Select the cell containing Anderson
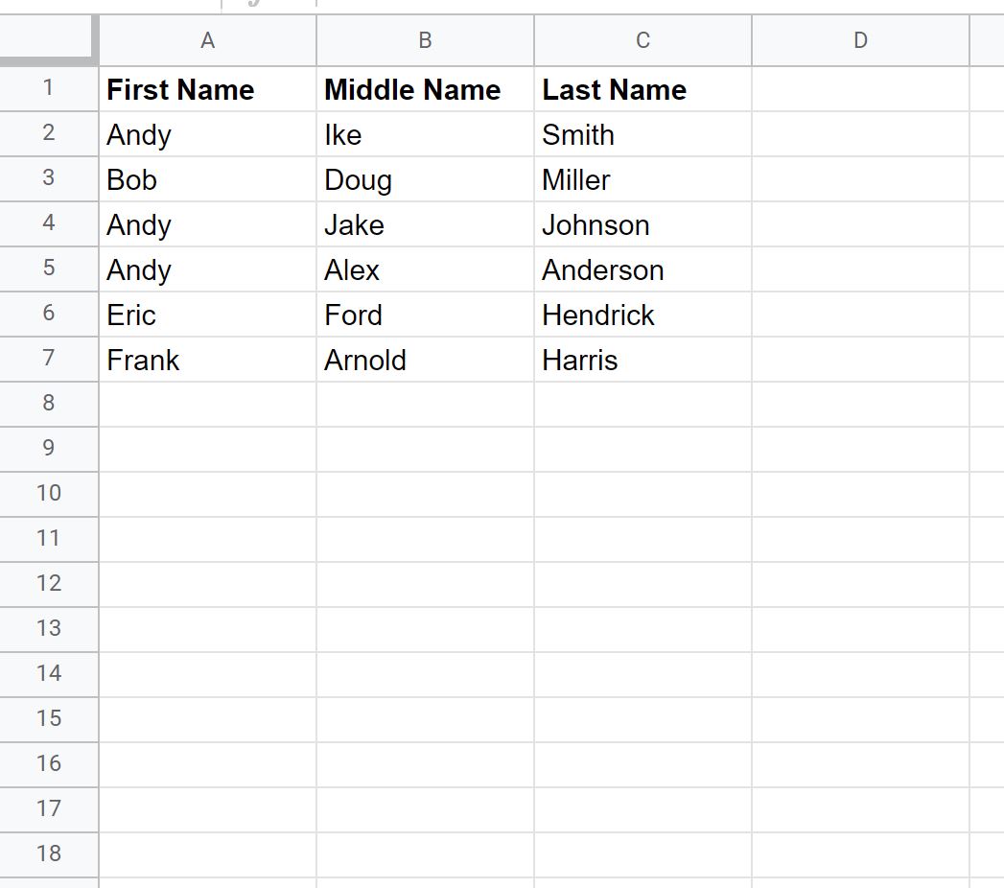Image resolution: width=1004 pixels, height=888 pixels. 642,269
